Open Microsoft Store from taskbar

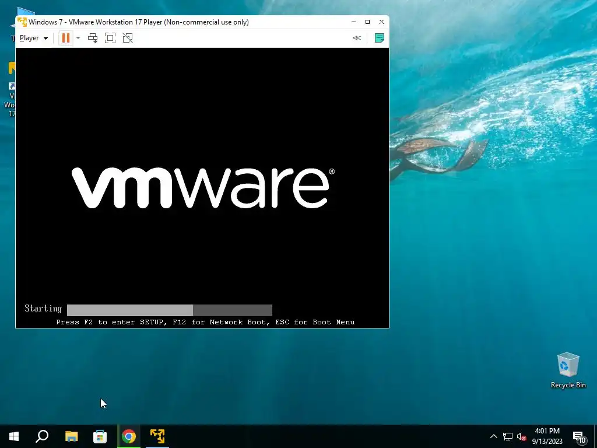coord(100,436)
